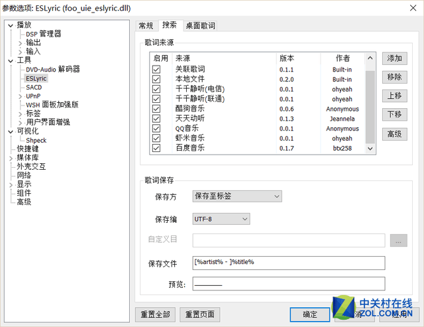Open the 桌面歌词 tab
This screenshot has width=424, height=327.
pyautogui.click(x=200, y=26)
